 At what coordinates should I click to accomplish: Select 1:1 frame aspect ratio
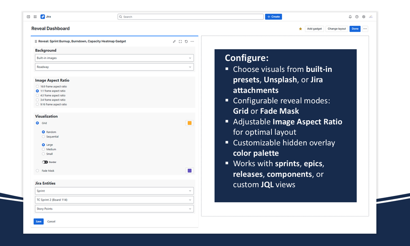click(x=37, y=91)
